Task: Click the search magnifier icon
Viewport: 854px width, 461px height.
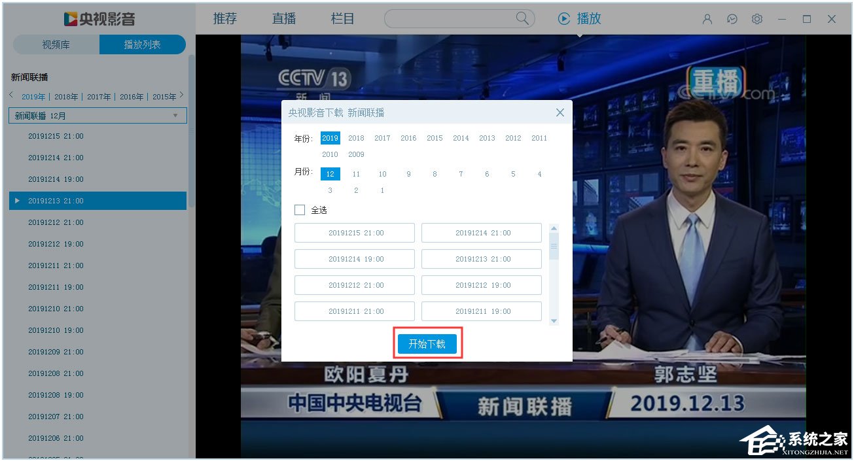Action: [x=522, y=18]
